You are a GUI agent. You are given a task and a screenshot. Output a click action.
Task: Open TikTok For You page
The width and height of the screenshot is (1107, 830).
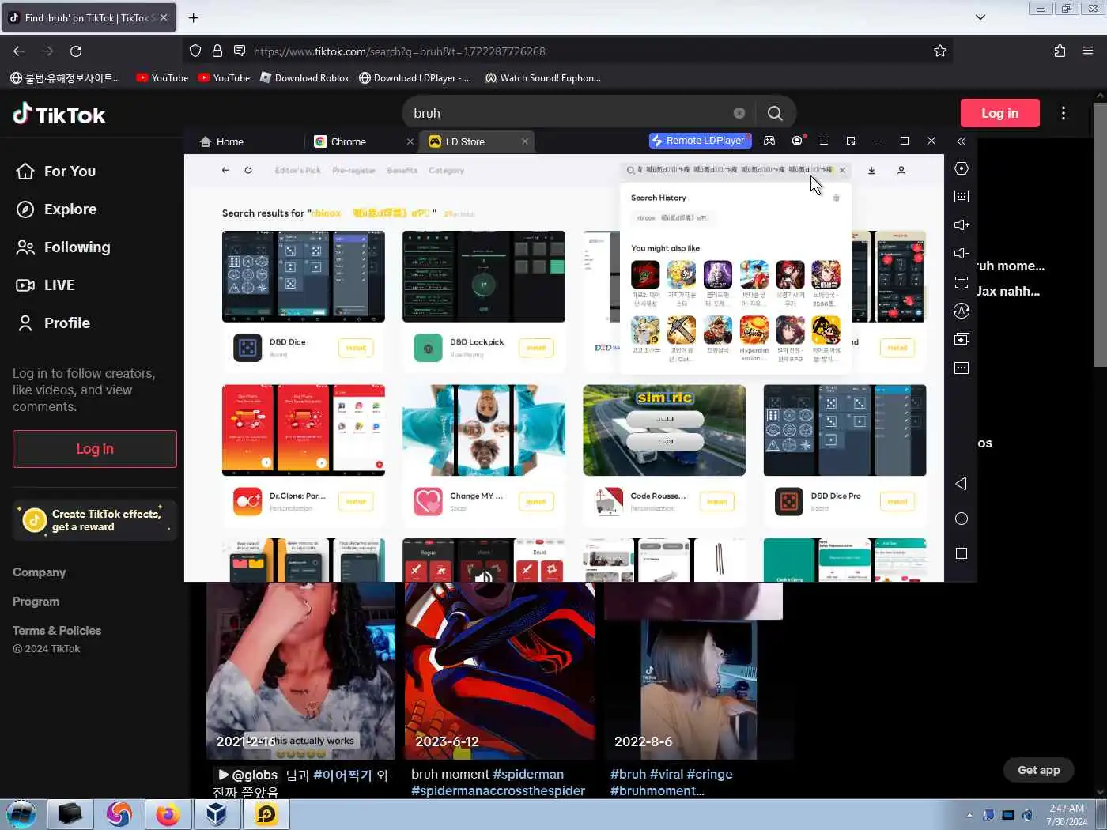coord(56,171)
